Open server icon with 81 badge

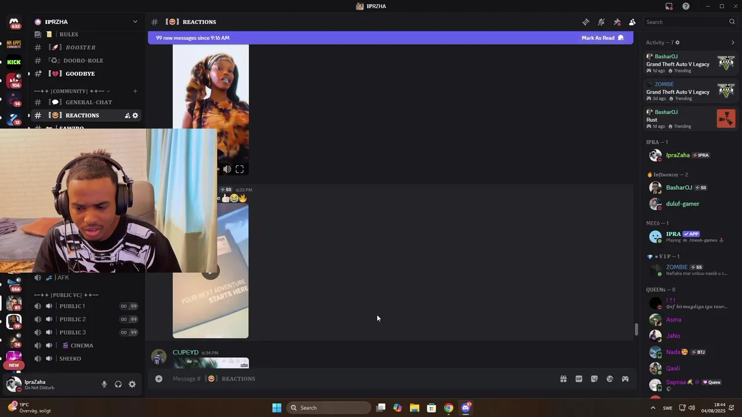pyautogui.click(x=14, y=303)
